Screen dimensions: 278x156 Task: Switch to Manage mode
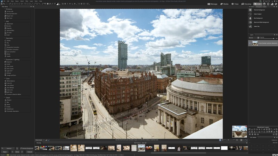(212, 4)
